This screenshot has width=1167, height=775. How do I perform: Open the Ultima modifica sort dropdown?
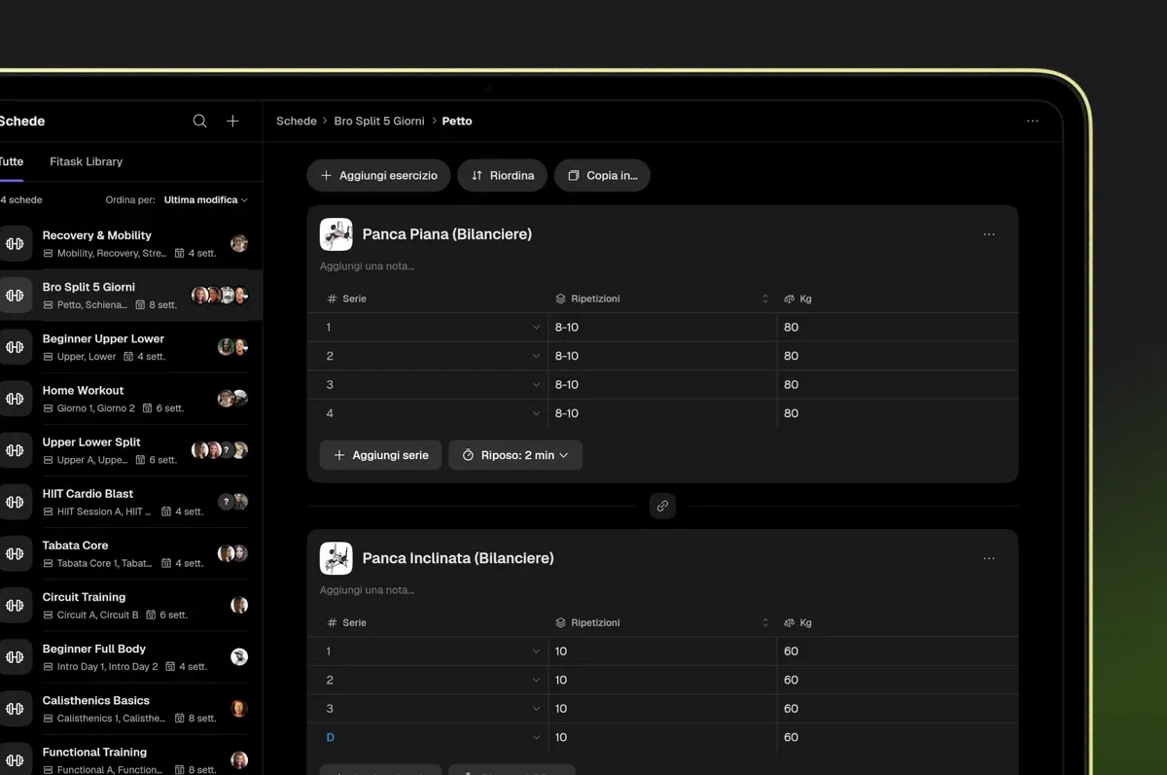tap(205, 200)
